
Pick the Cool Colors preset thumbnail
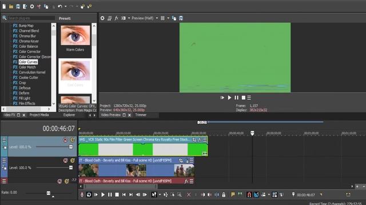point(75,71)
